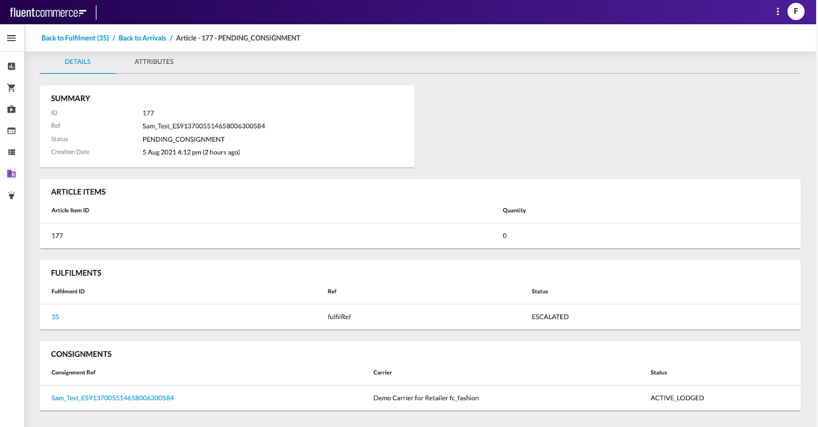The width and height of the screenshot is (818, 427).
Task: Open the three-dot more options menu
Action: pos(778,11)
